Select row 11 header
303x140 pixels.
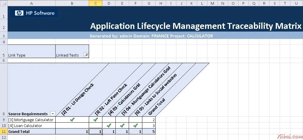point(4,131)
